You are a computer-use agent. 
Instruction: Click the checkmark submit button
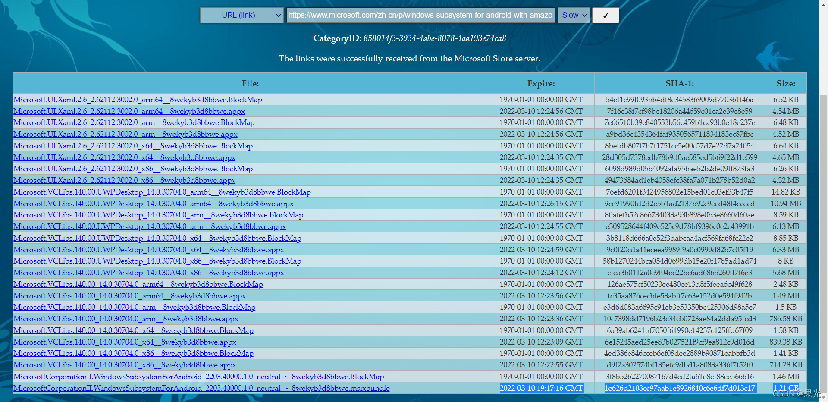[605, 15]
